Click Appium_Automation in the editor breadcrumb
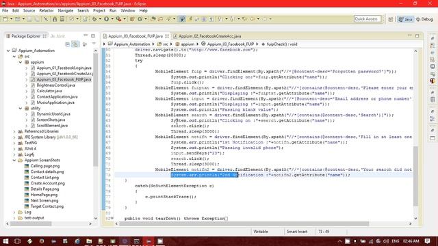Screen dimensions: 438x246 (x=132, y=44)
